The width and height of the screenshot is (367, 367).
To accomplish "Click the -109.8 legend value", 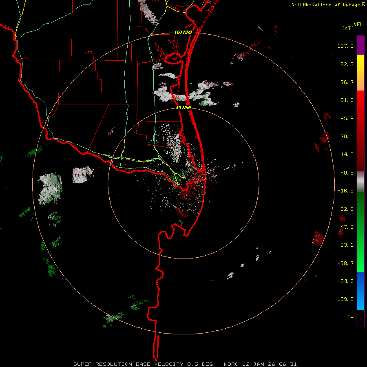I will point(344,299).
